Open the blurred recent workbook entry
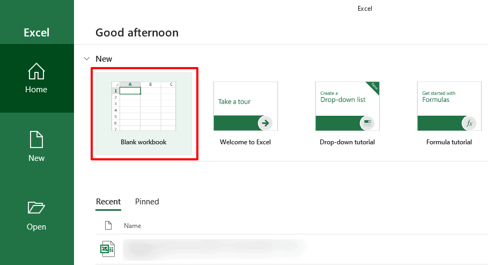This screenshot has height=265, width=488. [x=215, y=249]
